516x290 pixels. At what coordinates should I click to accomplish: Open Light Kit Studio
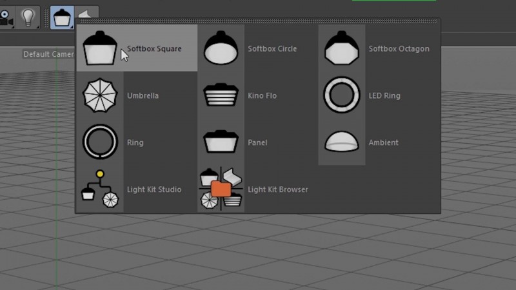click(x=100, y=189)
